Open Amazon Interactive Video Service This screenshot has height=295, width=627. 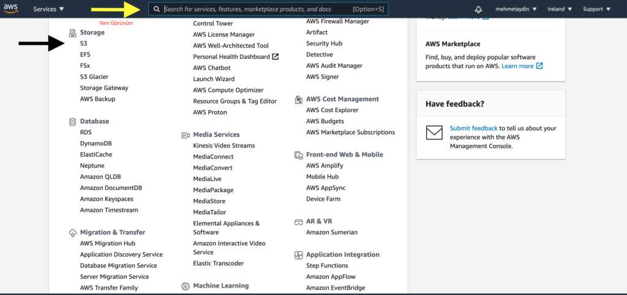(229, 248)
